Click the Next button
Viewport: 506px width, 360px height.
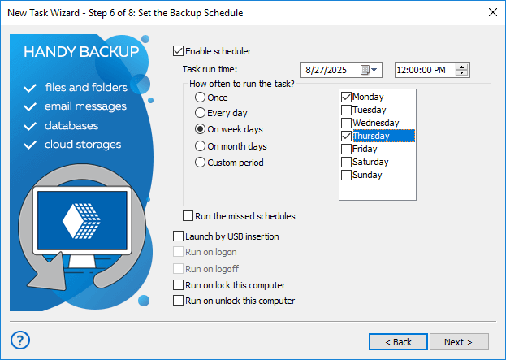(x=459, y=342)
